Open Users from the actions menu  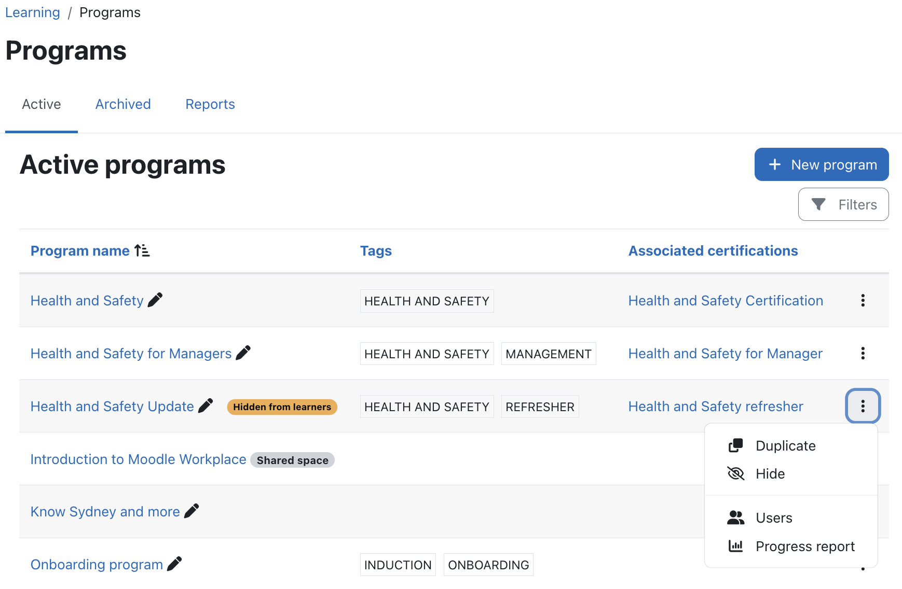pos(773,518)
